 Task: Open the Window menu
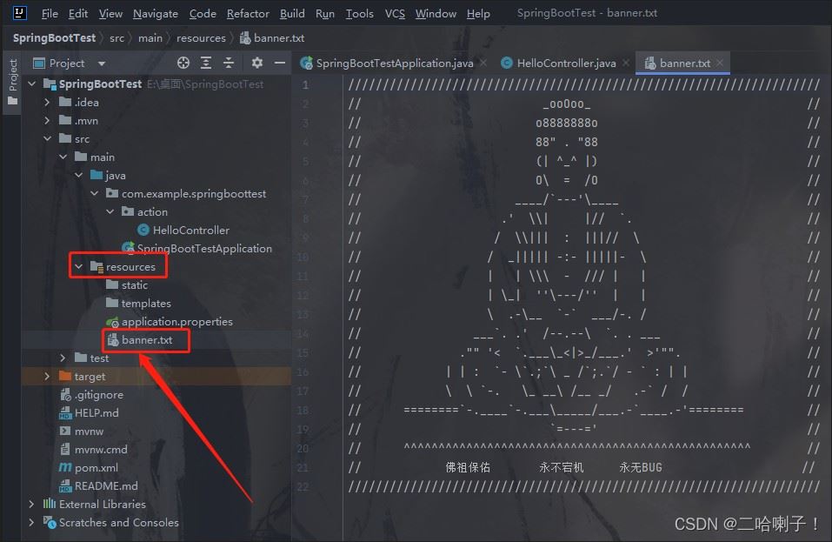(436, 13)
